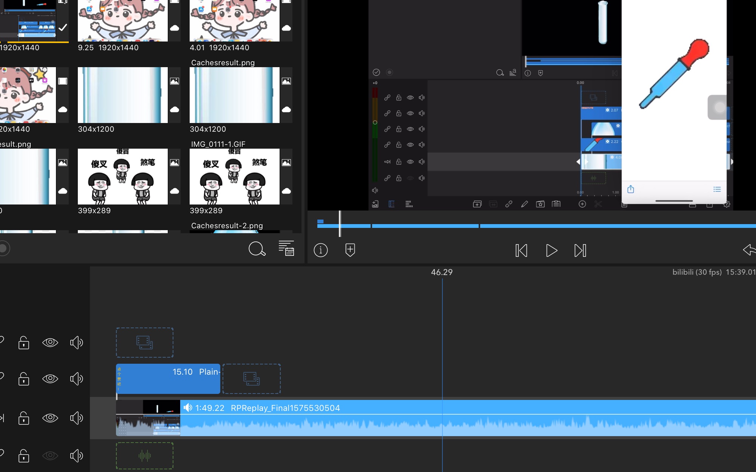
Task: Lock the top empty video track
Action: point(23,343)
